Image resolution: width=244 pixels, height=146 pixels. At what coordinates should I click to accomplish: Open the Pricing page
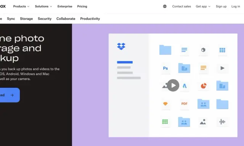pos(82,6)
